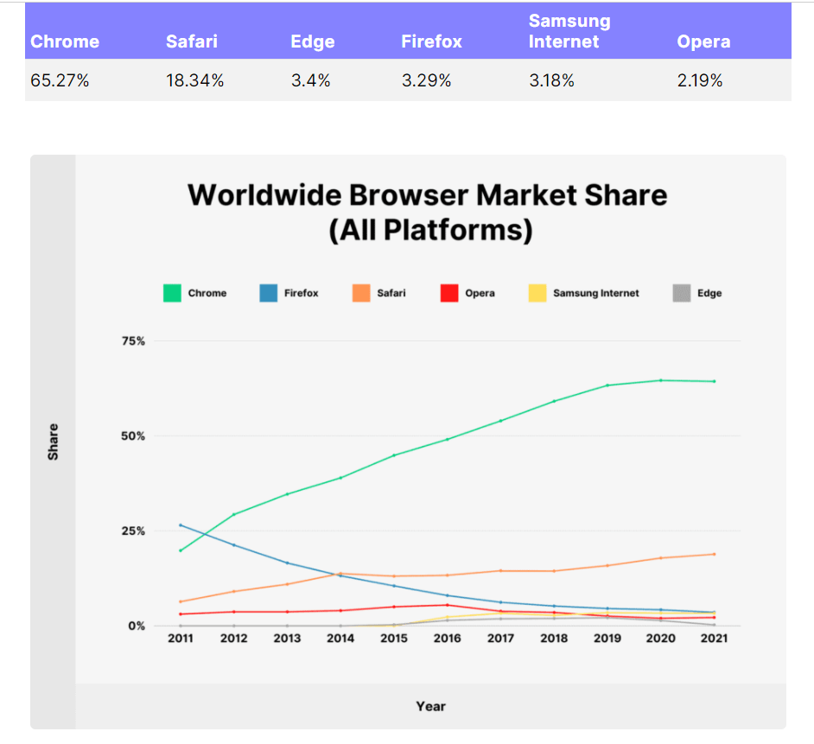814x744 pixels.
Task: Toggle the Edge legend label
Action: [709, 293]
